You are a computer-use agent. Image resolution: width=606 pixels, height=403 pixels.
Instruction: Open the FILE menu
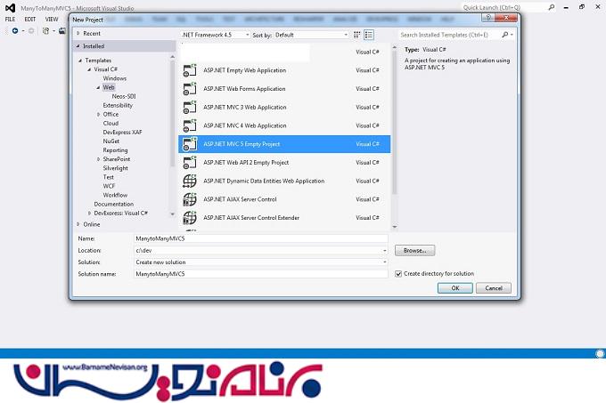[x=10, y=19]
